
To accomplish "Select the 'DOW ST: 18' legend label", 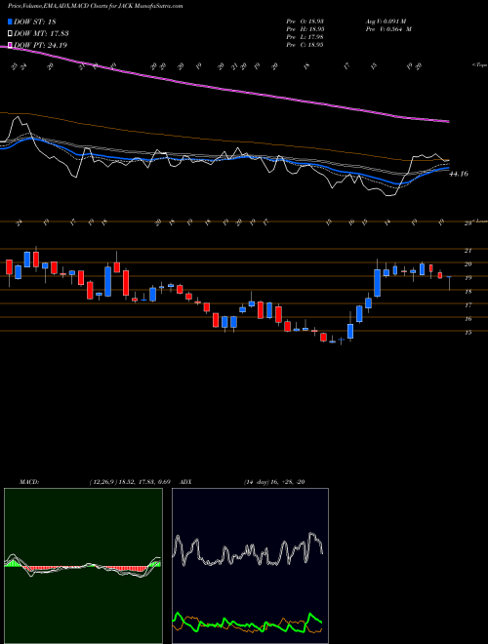I will (x=35, y=21).
